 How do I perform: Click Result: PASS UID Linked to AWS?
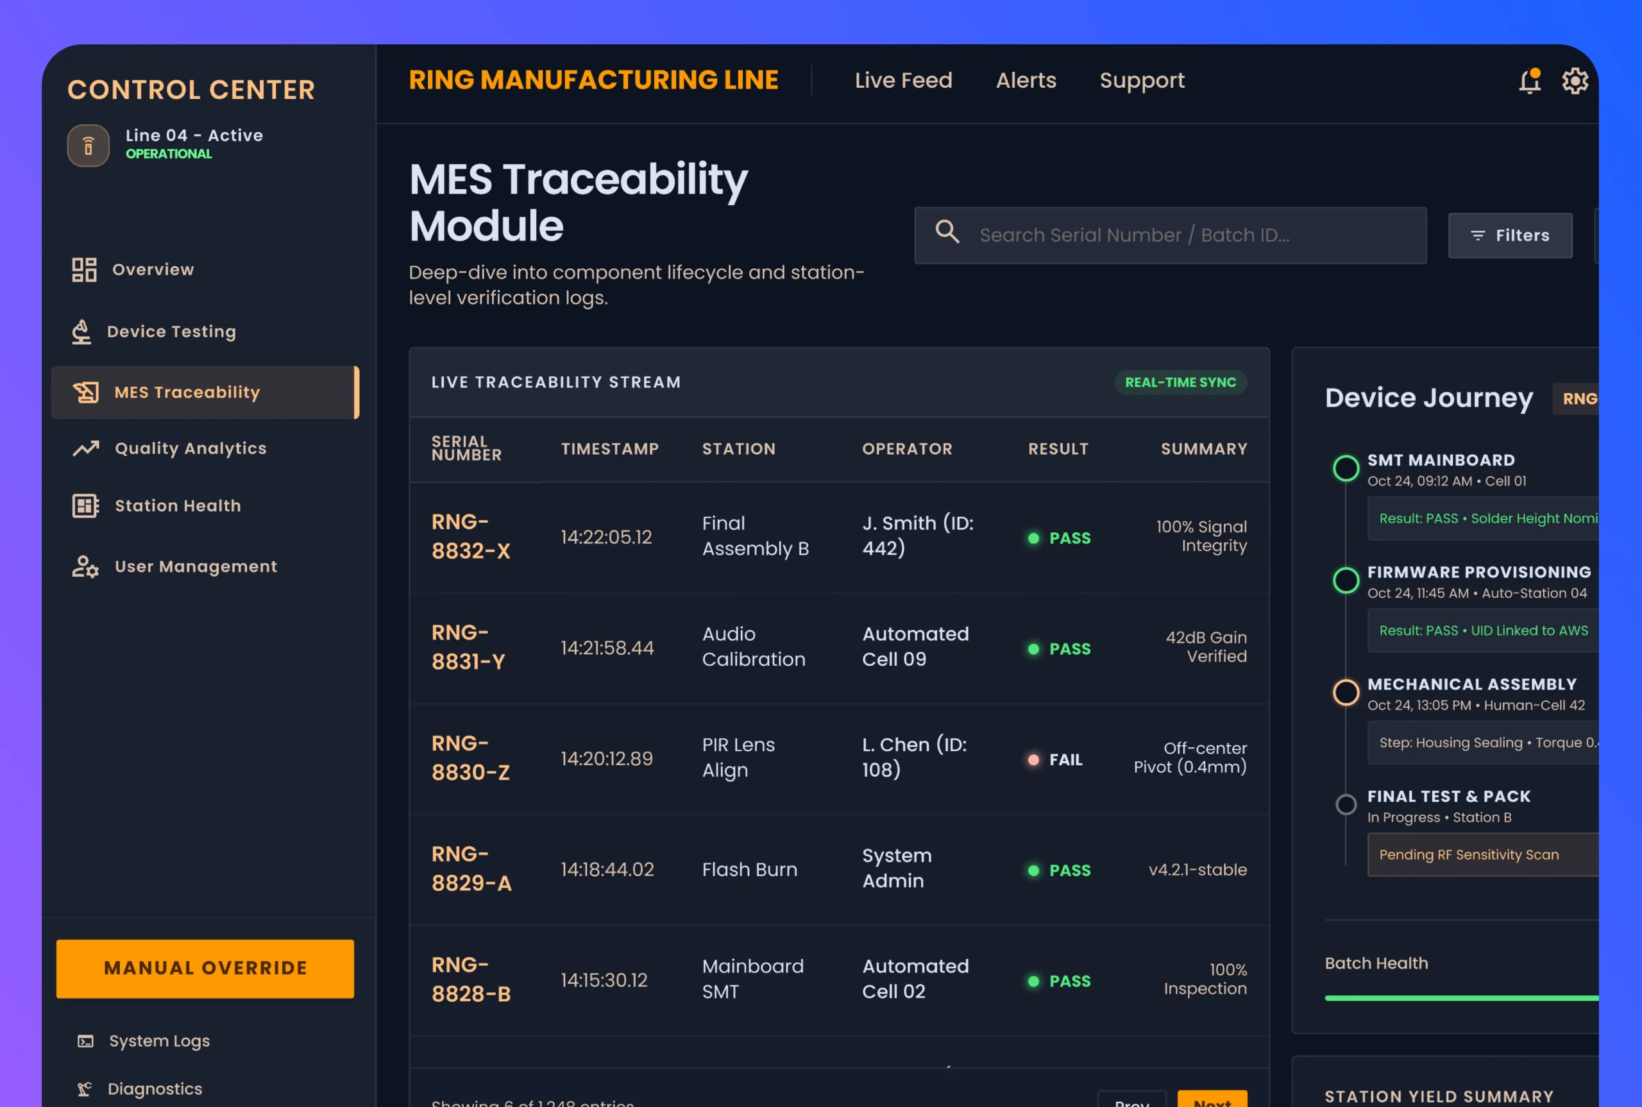click(x=1483, y=631)
